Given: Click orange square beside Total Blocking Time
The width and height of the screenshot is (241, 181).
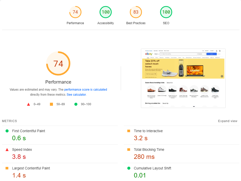Looking at the screenshot, I should click(129, 150).
